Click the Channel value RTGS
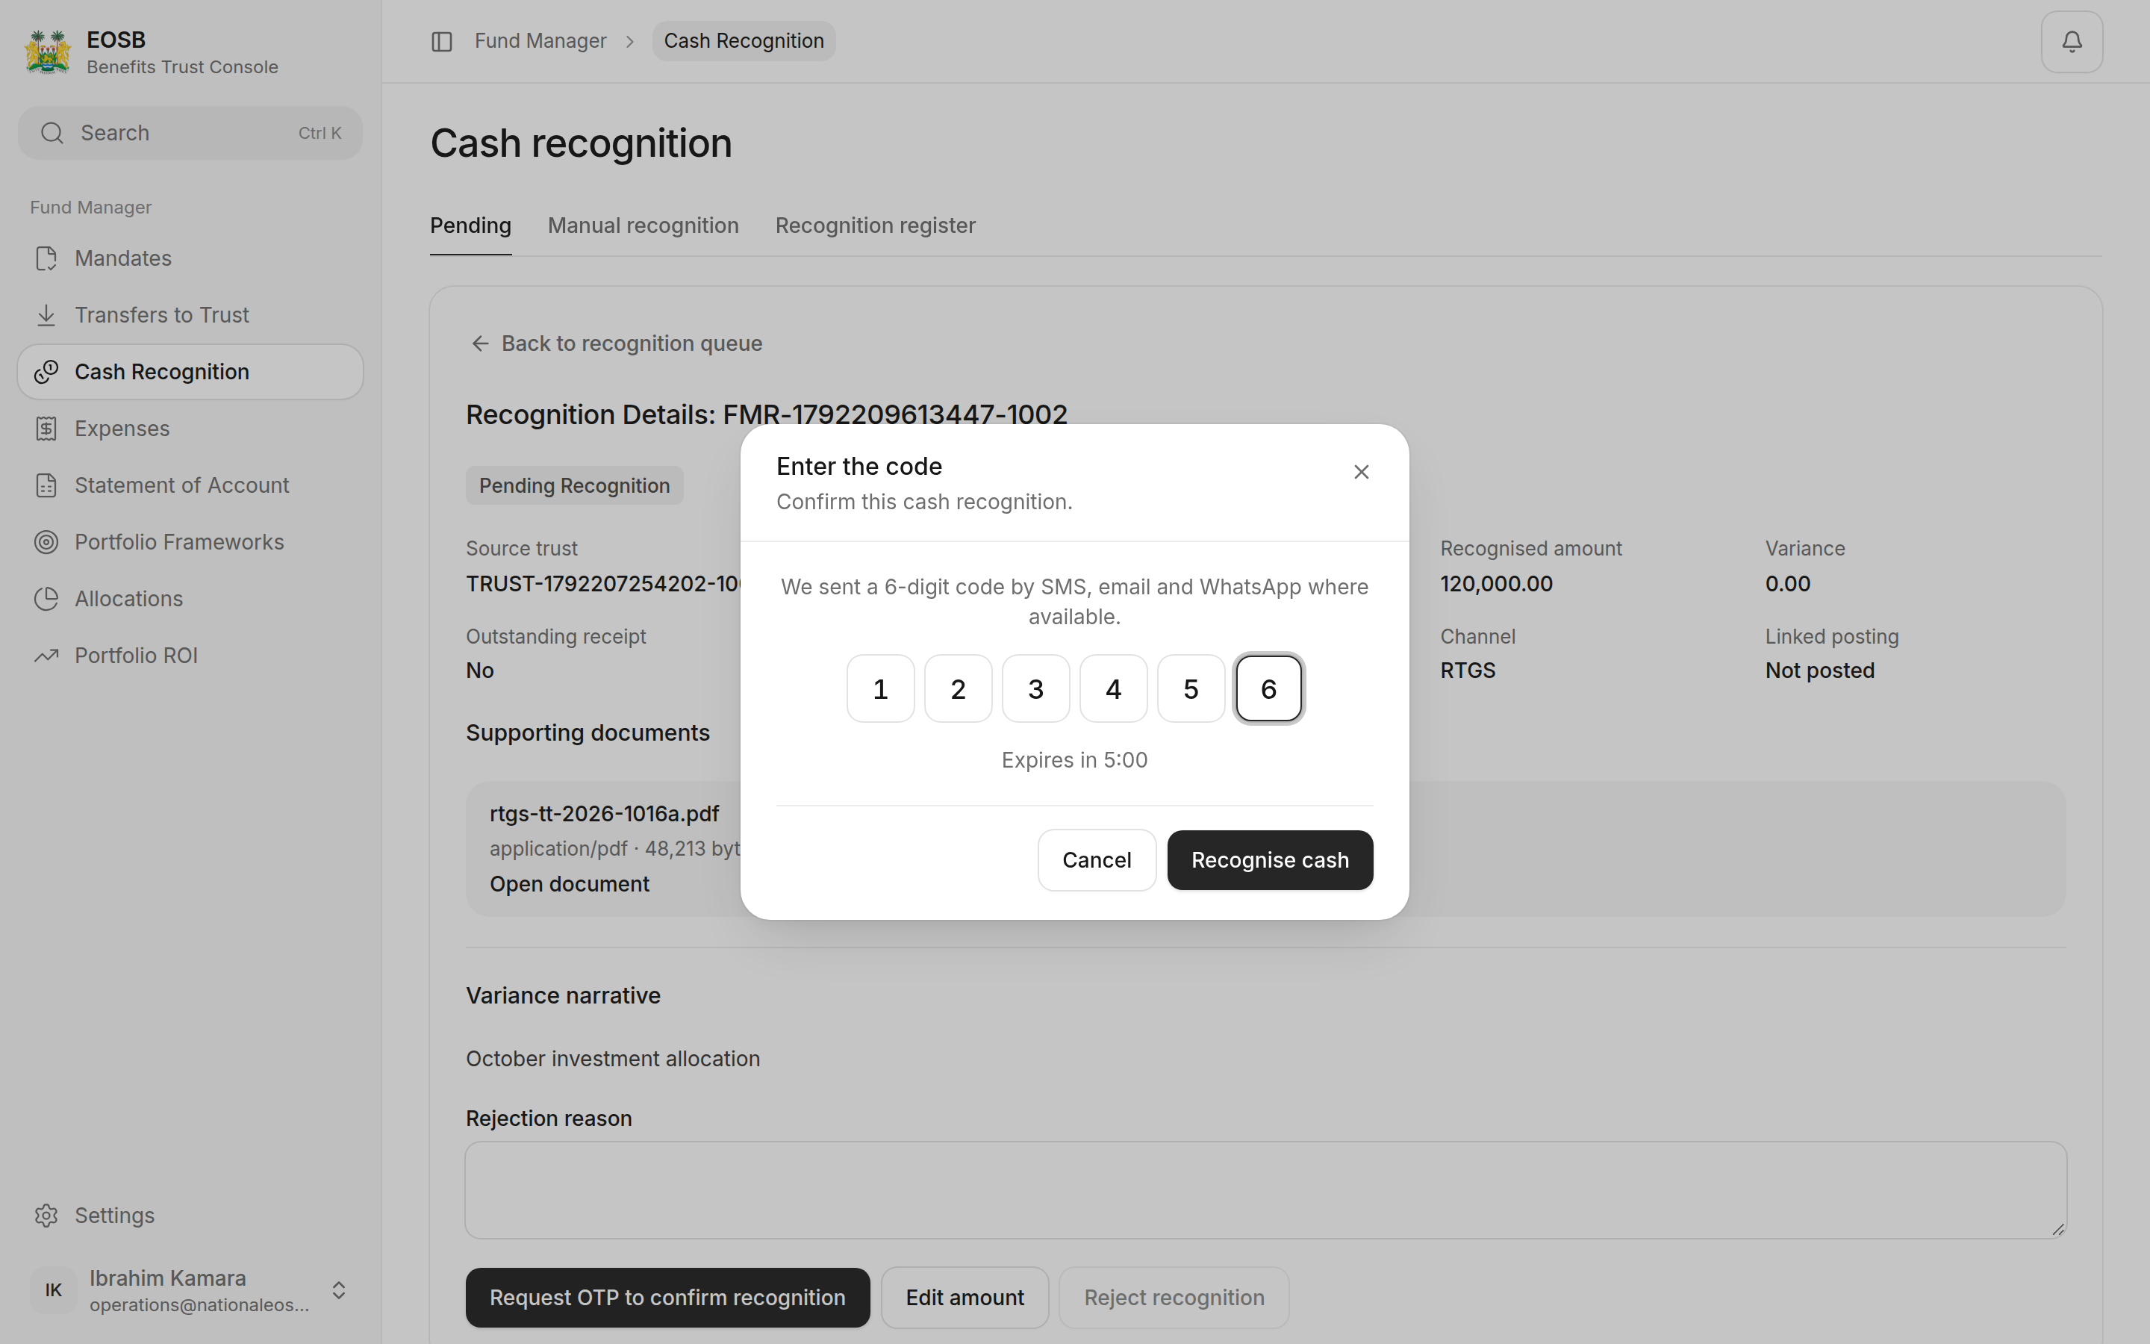The image size is (2150, 1344). coord(1468,671)
